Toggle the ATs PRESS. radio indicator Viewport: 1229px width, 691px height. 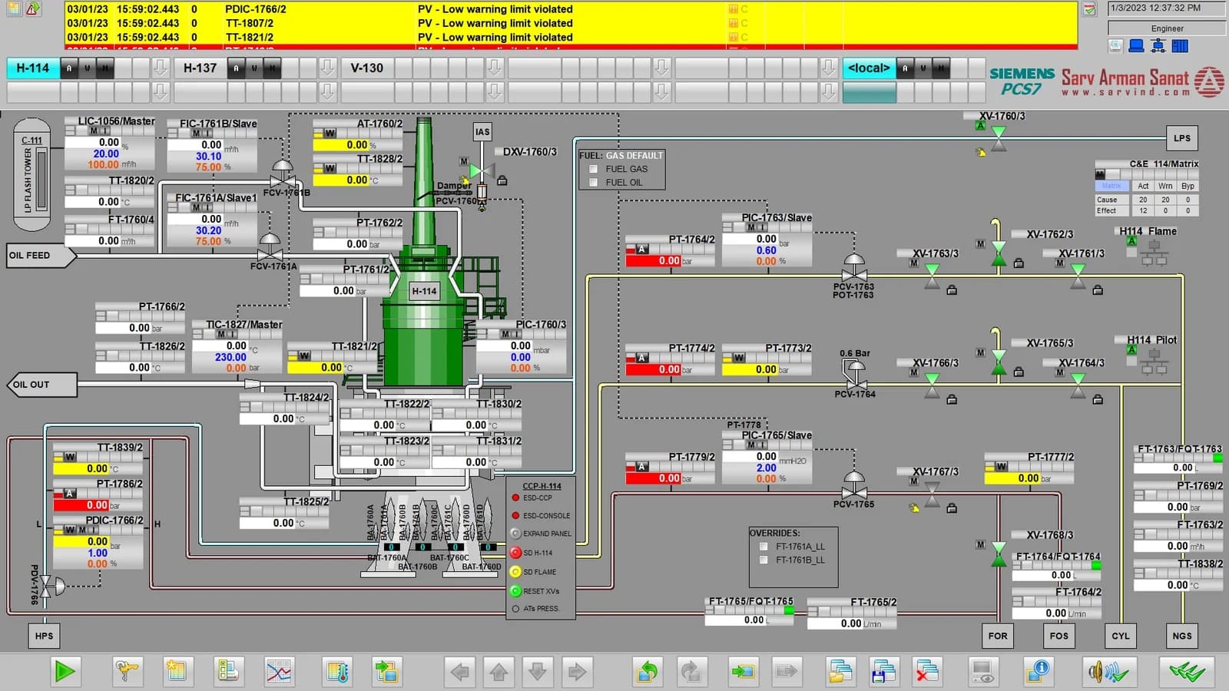tap(516, 609)
